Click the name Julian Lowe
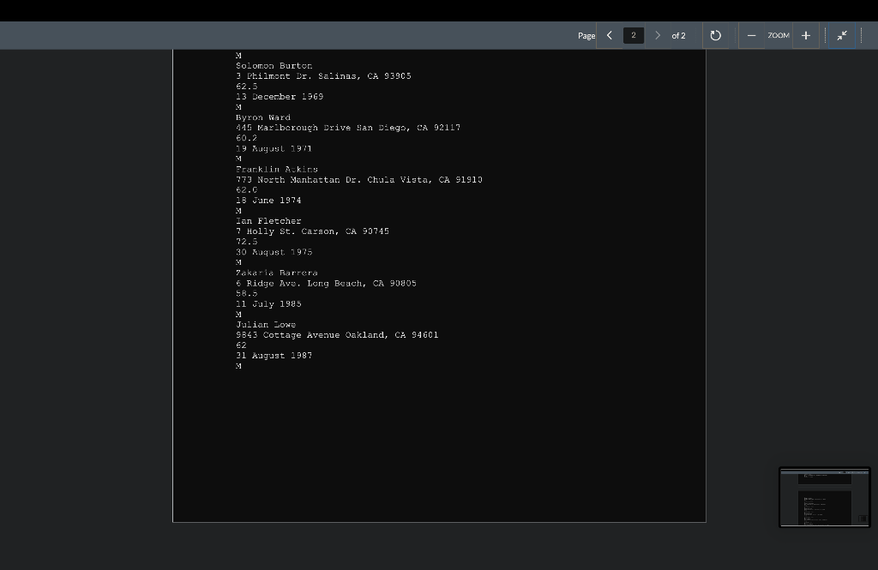The width and height of the screenshot is (878, 570). point(266,324)
